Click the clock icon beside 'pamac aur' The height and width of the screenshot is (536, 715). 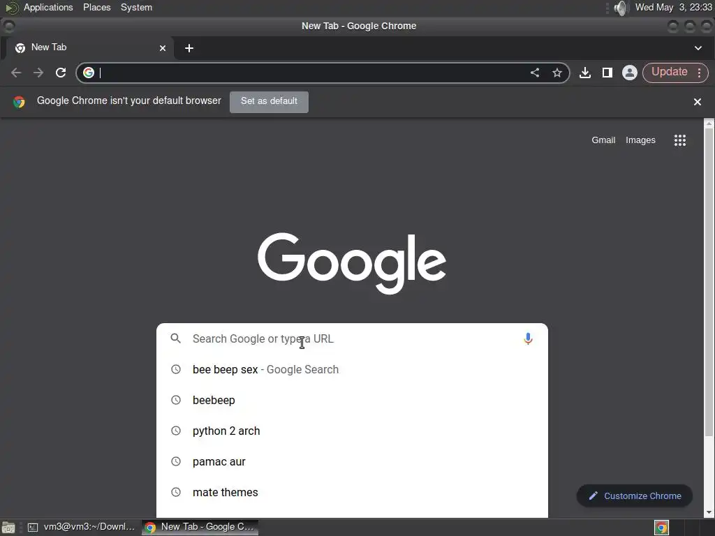click(176, 461)
